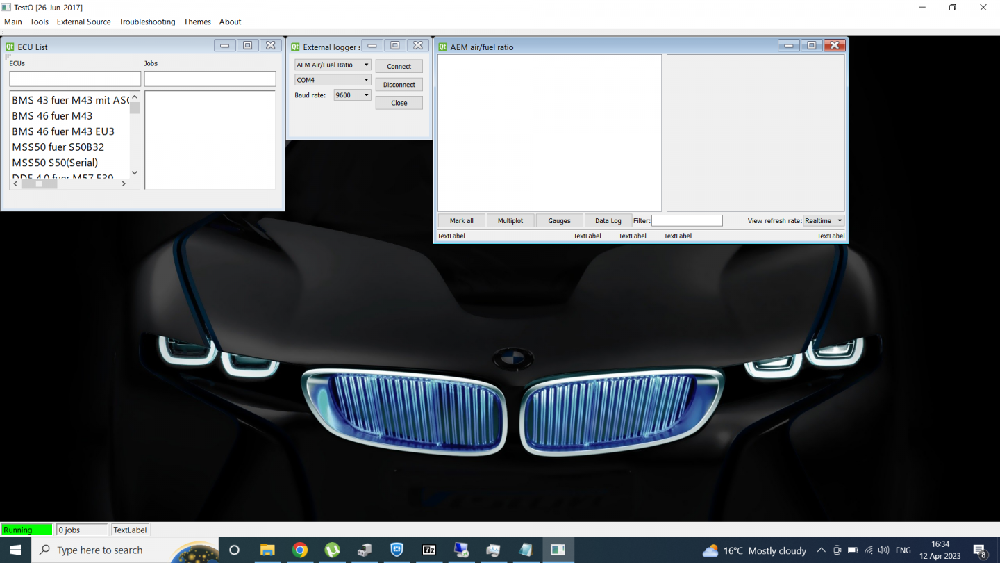
Task: Open the Themes menu
Action: [x=197, y=22]
